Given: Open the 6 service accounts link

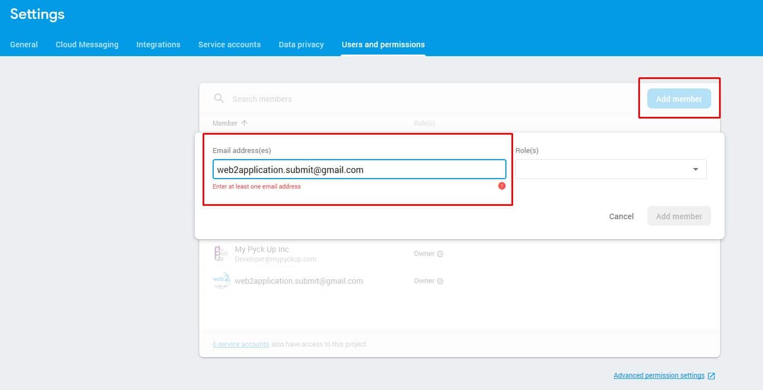Looking at the screenshot, I should pos(240,344).
